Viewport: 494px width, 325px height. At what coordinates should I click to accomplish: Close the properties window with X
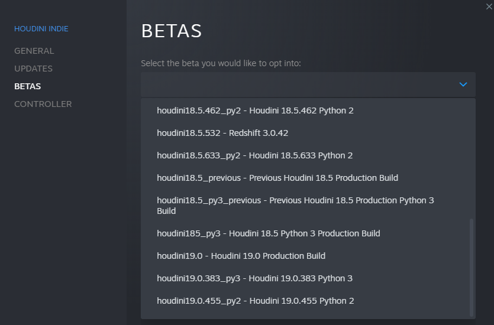pos(489,6)
